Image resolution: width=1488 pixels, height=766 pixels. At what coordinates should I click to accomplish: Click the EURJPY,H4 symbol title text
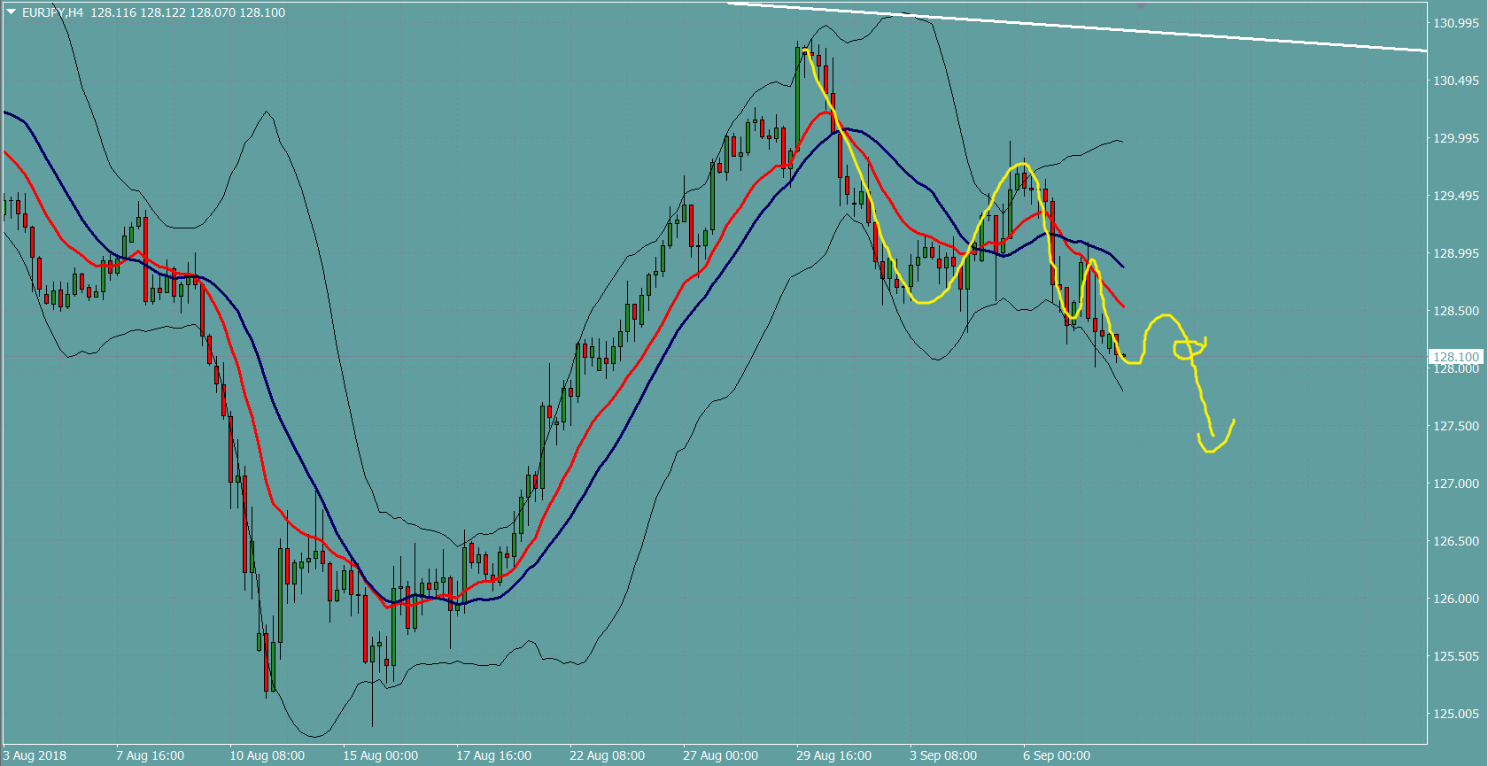pyautogui.click(x=52, y=12)
